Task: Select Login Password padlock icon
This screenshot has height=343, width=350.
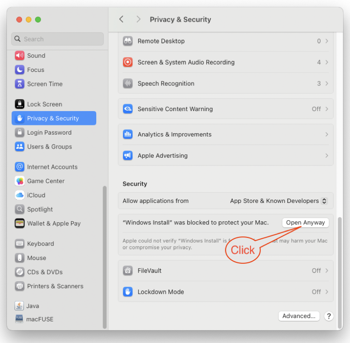Action: (x=20, y=132)
